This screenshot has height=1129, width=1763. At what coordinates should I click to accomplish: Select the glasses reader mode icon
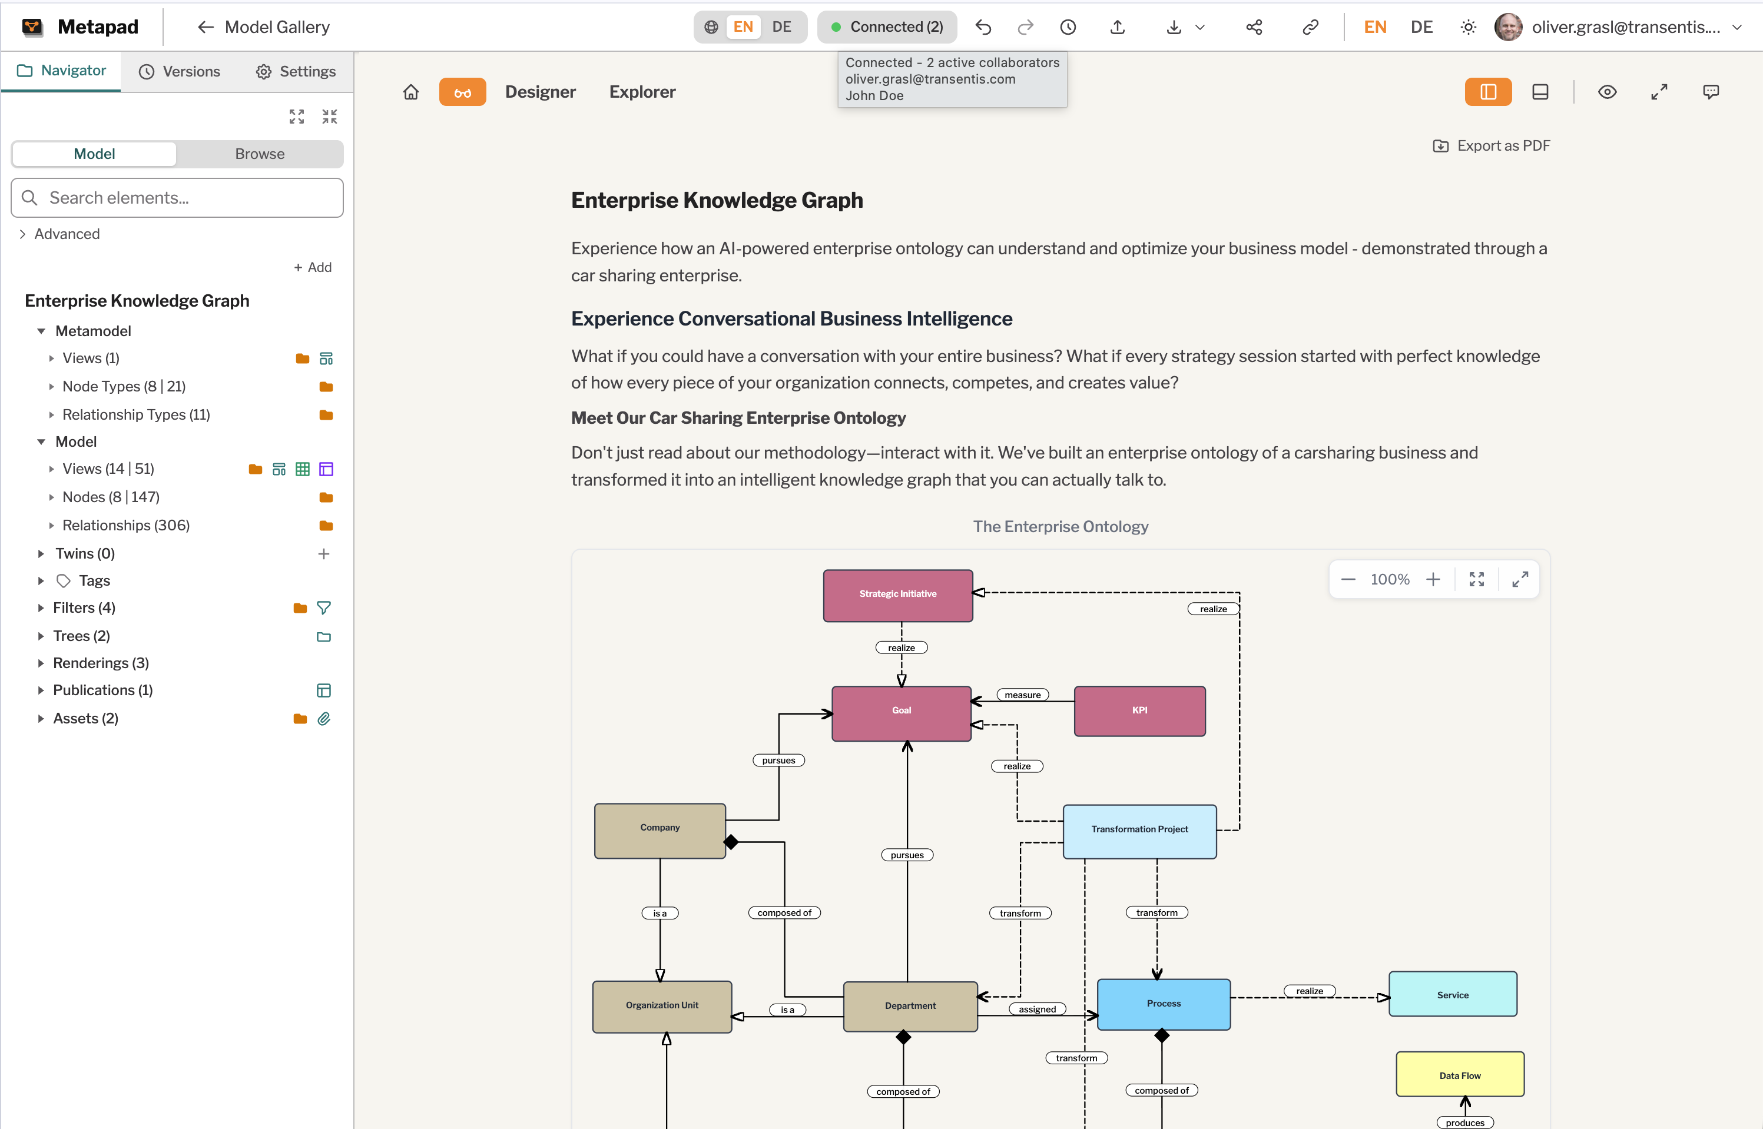tap(462, 92)
